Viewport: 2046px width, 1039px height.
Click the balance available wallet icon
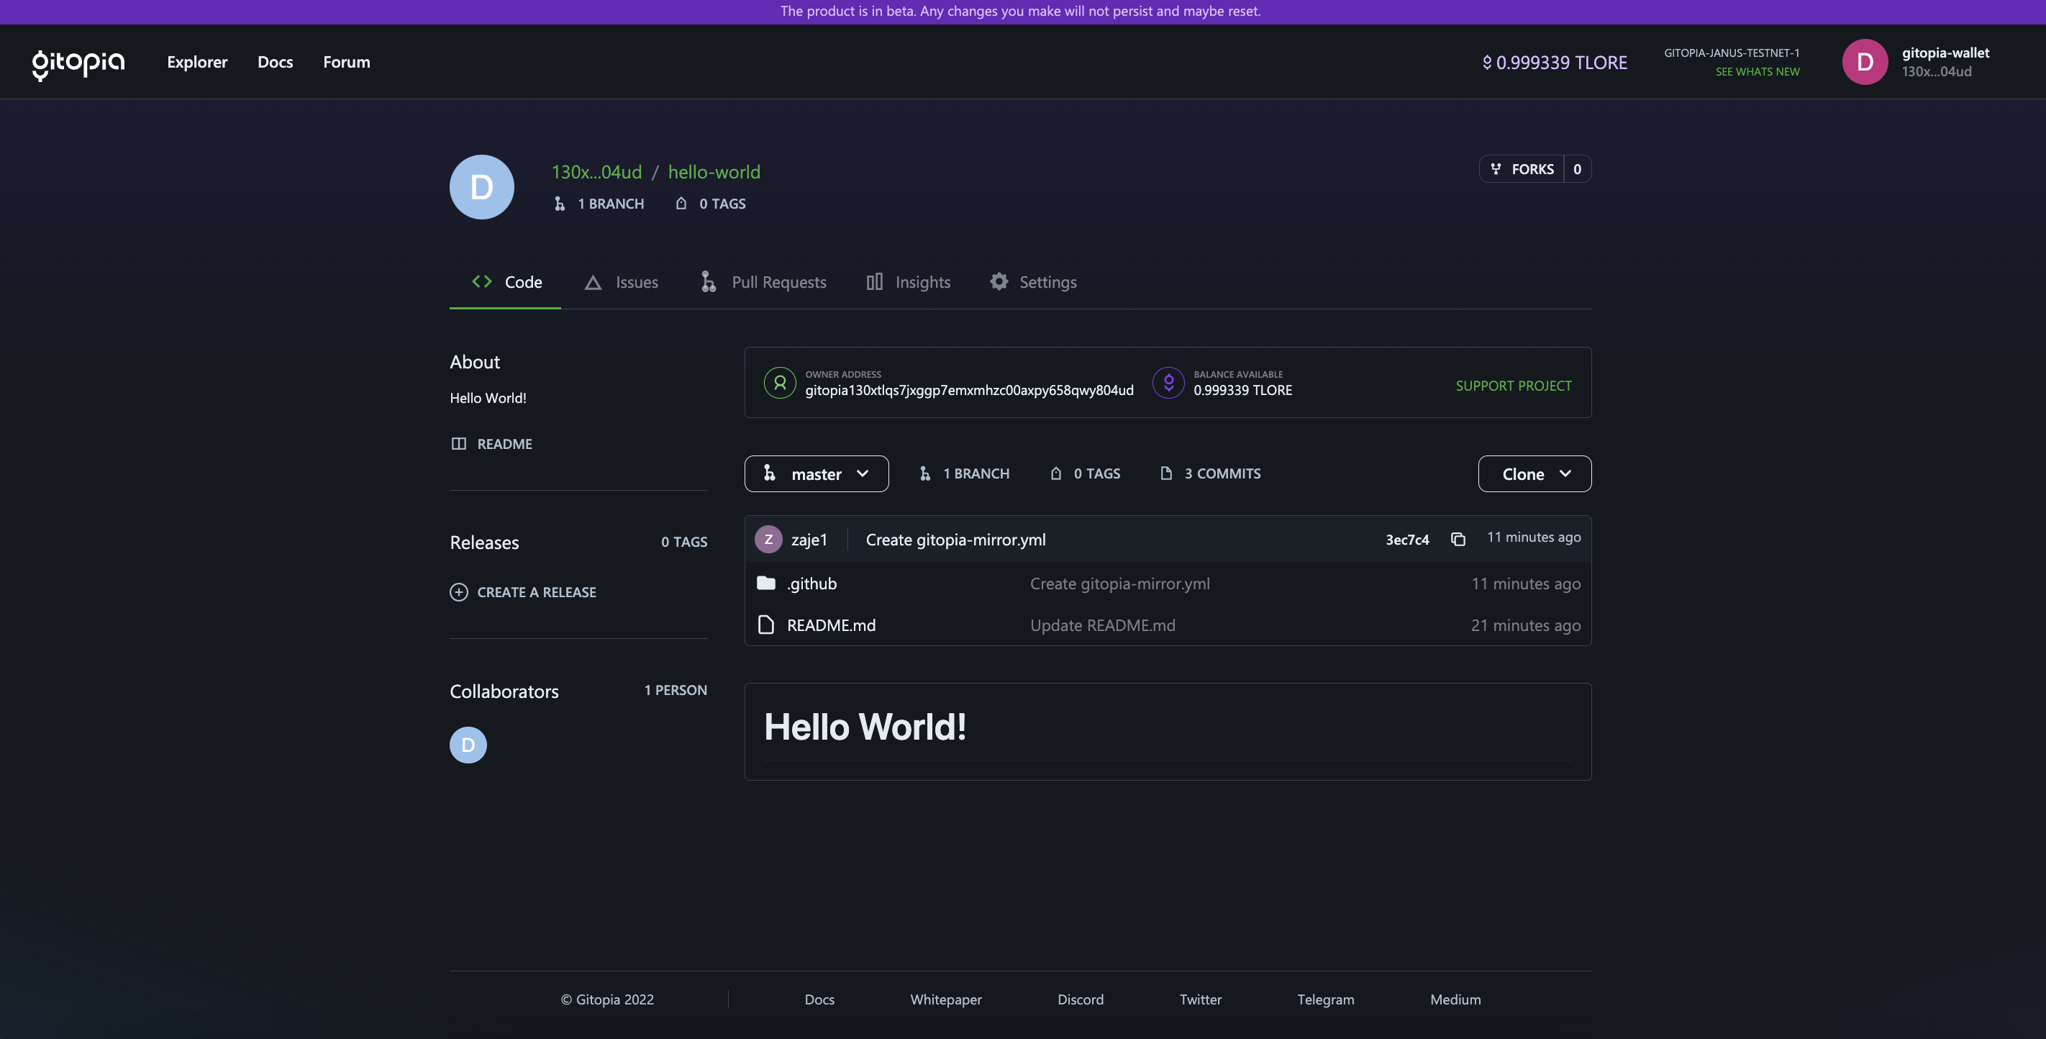tap(1168, 382)
